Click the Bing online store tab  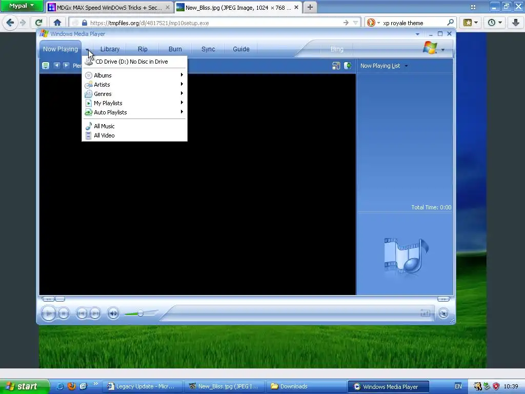tap(337, 49)
